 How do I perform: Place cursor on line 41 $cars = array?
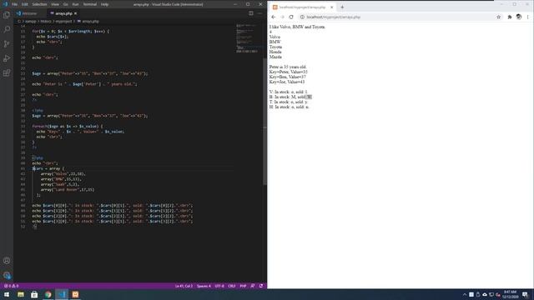[48, 168]
